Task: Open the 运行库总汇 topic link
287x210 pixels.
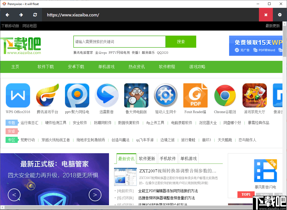Action: tap(30, 123)
